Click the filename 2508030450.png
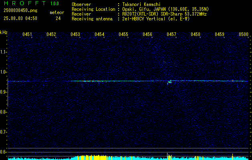 [x=20, y=11]
